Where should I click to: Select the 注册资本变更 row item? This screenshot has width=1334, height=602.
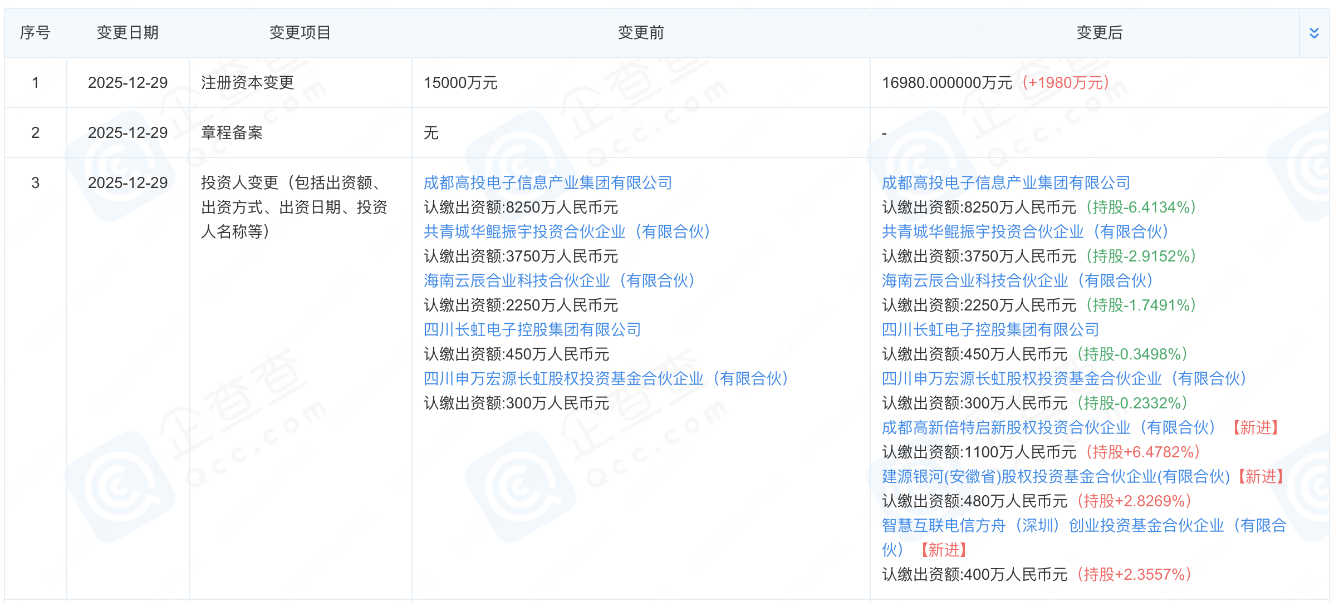tap(247, 83)
